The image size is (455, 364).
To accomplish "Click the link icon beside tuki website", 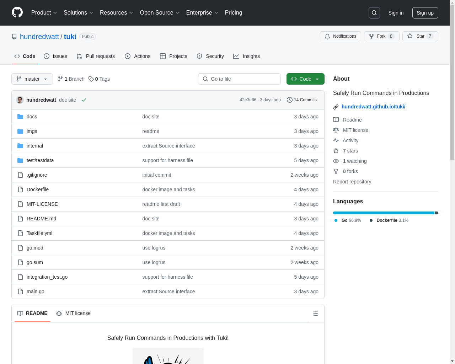I will tap(336, 107).
